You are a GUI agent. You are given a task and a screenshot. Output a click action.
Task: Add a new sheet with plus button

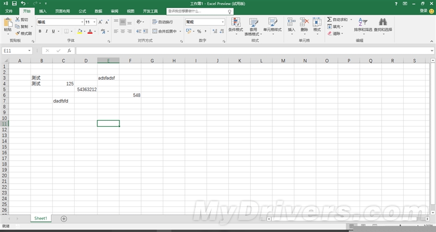click(x=64, y=219)
